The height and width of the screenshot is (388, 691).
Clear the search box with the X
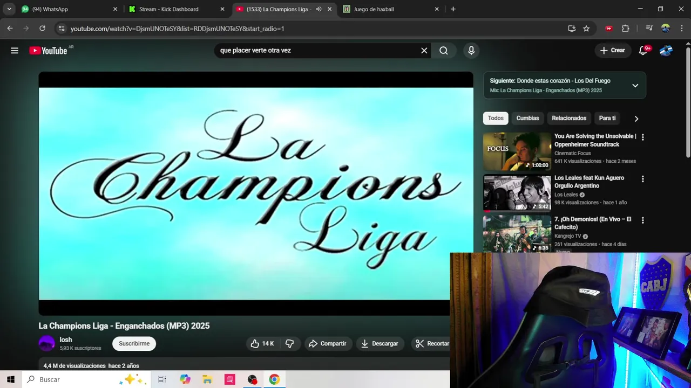pos(424,51)
